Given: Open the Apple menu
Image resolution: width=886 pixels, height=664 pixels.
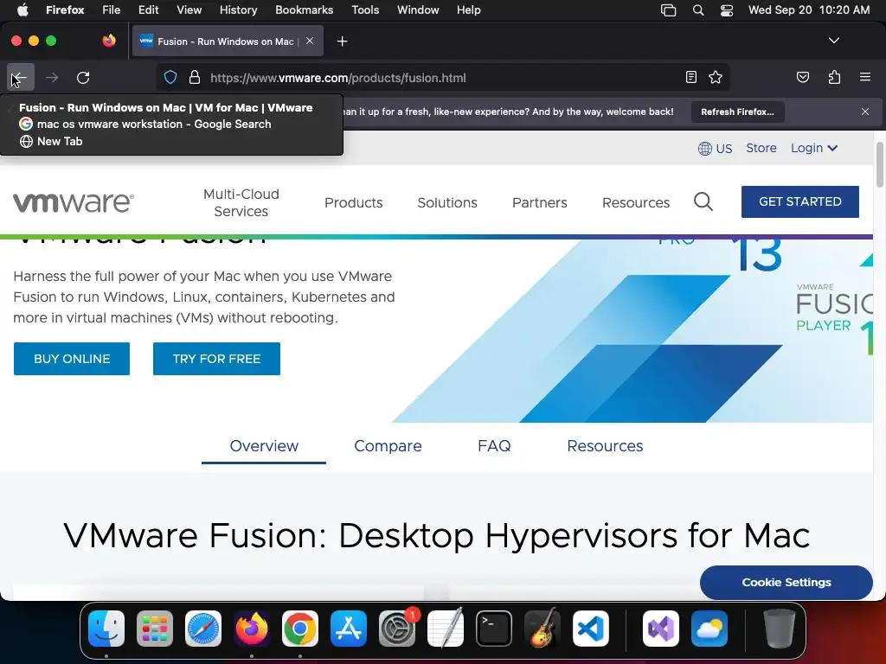Looking at the screenshot, I should [x=22, y=10].
